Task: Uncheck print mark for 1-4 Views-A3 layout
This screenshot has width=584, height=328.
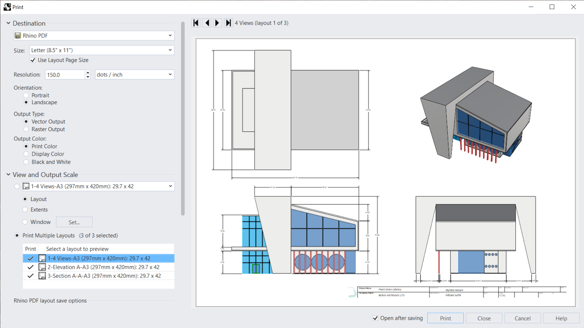Action: point(30,259)
